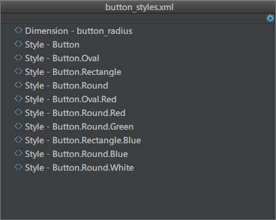The width and height of the screenshot is (276, 220).
Task: Click the tag icon beside Button.Round.Green
Action: tap(18, 126)
